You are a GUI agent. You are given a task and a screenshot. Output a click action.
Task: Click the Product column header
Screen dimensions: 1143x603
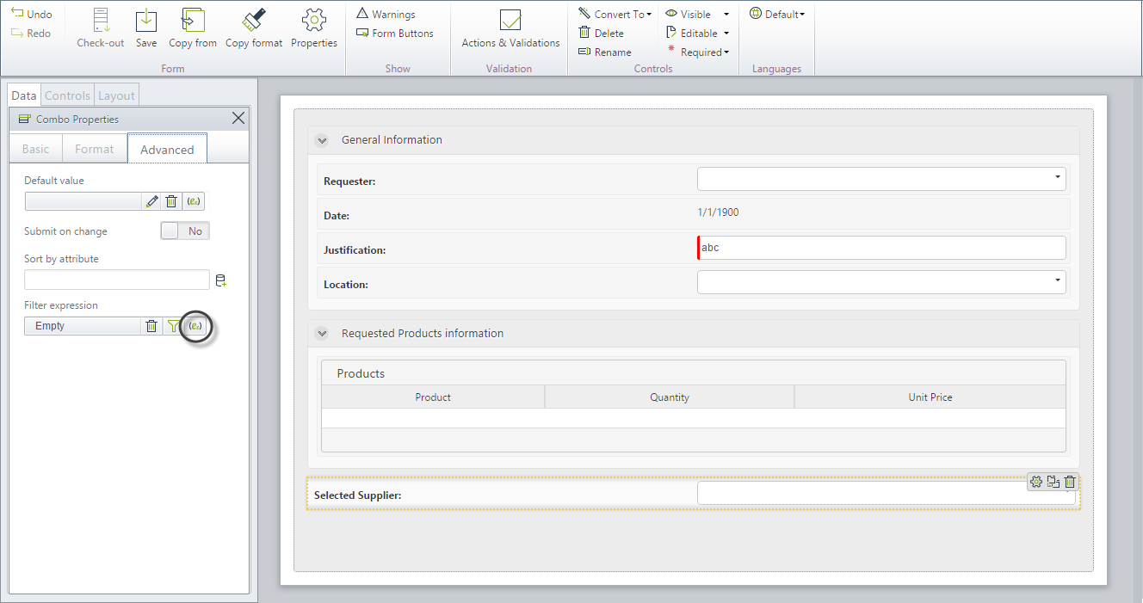[433, 397]
